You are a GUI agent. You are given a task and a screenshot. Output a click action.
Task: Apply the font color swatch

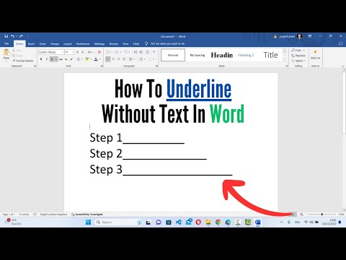(x=96, y=59)
